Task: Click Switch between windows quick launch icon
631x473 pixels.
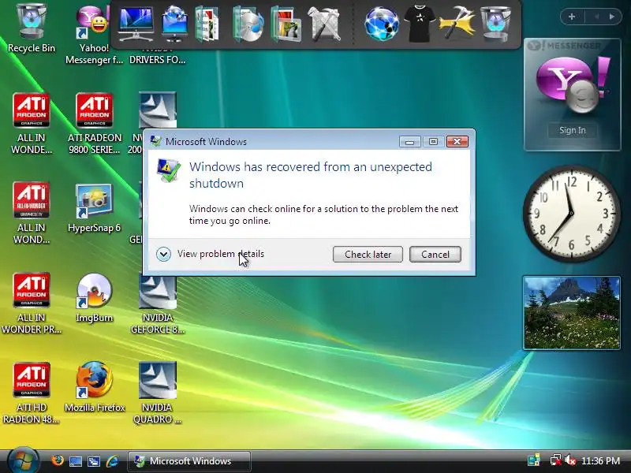Action: [94, 461]
